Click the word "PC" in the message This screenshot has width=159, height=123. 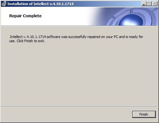tap(116, 37)
